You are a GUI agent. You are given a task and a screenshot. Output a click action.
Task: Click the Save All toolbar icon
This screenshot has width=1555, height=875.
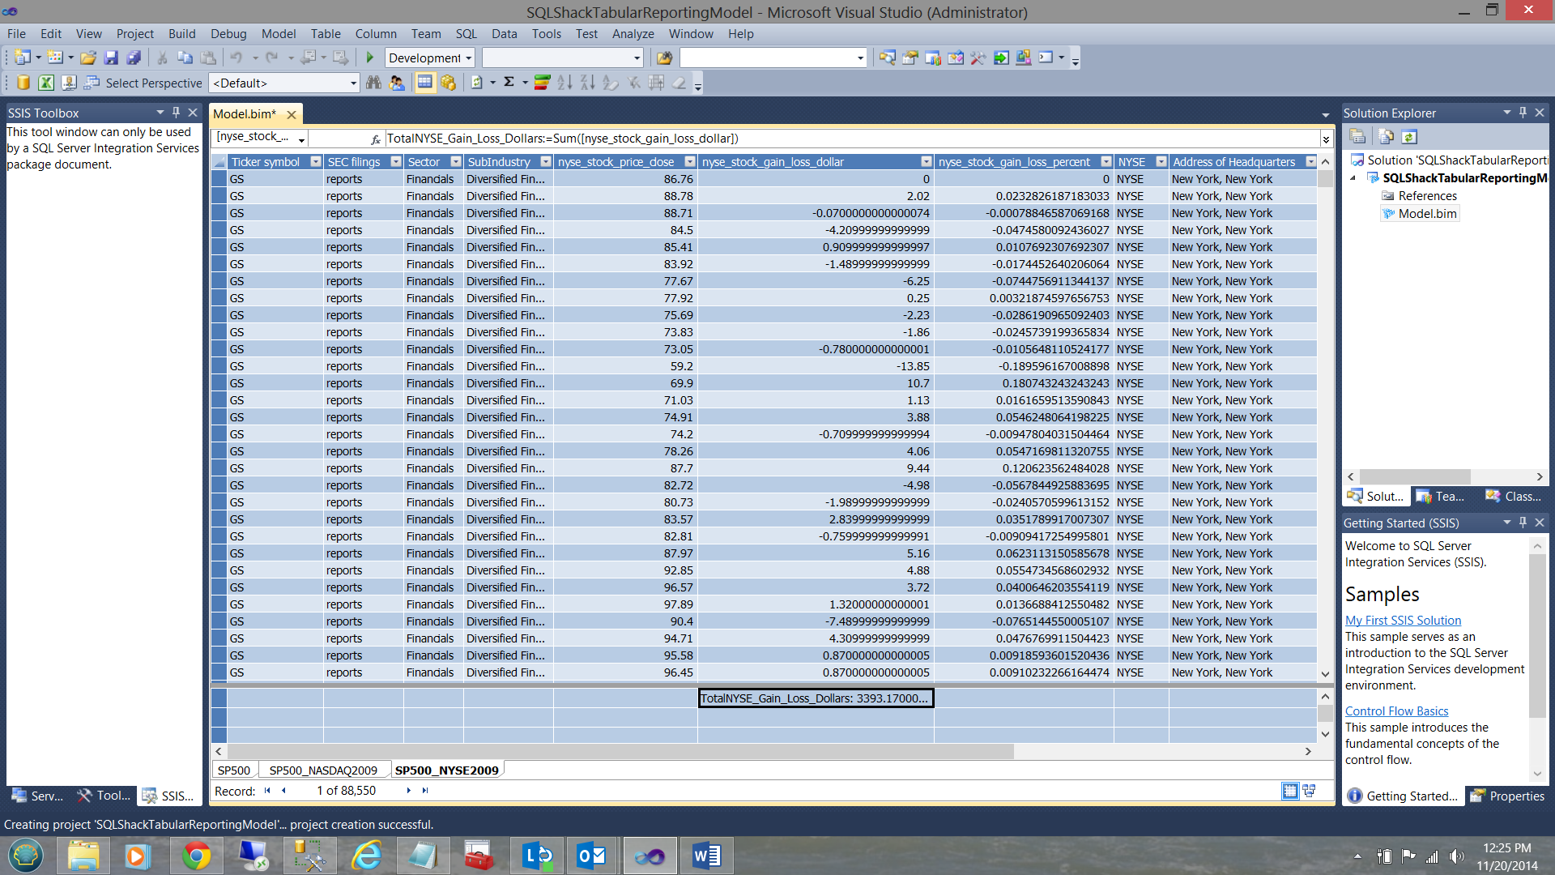[134, 58]
